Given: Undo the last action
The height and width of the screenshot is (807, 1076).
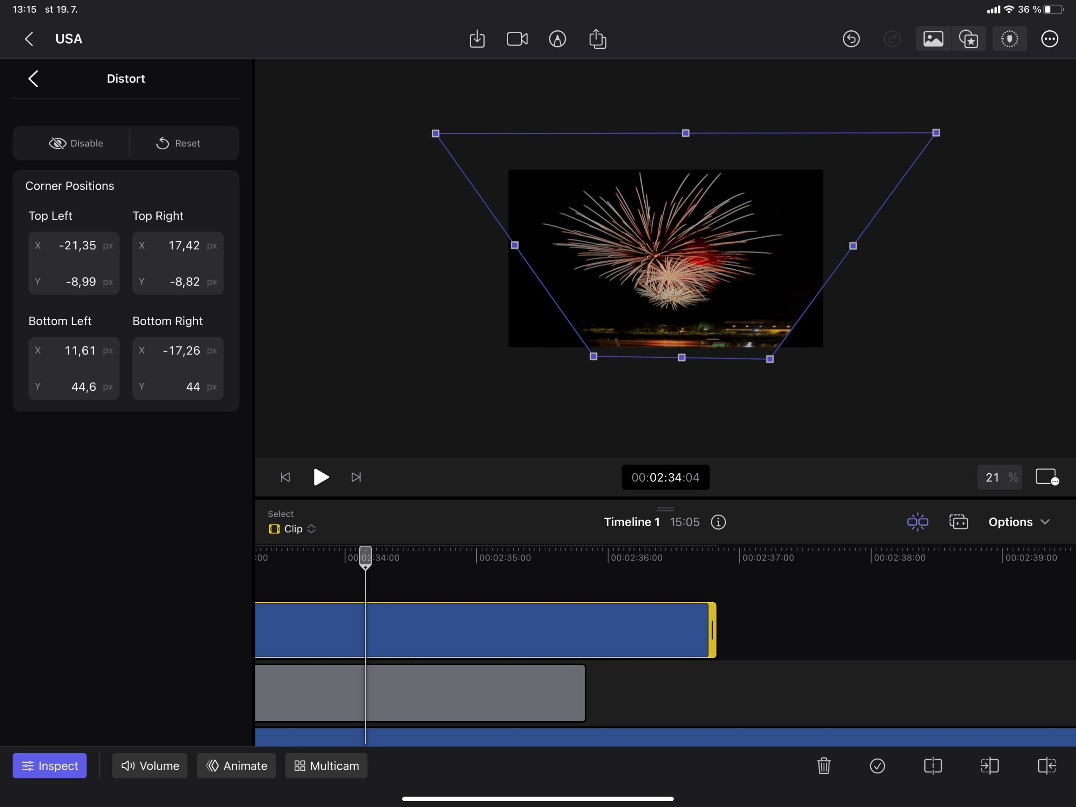Looking at the screenshot, I should point(851,39).
